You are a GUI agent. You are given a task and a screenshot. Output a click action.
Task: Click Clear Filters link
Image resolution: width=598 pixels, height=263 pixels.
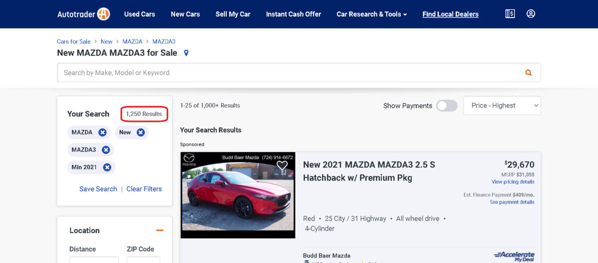pos(144,189)
